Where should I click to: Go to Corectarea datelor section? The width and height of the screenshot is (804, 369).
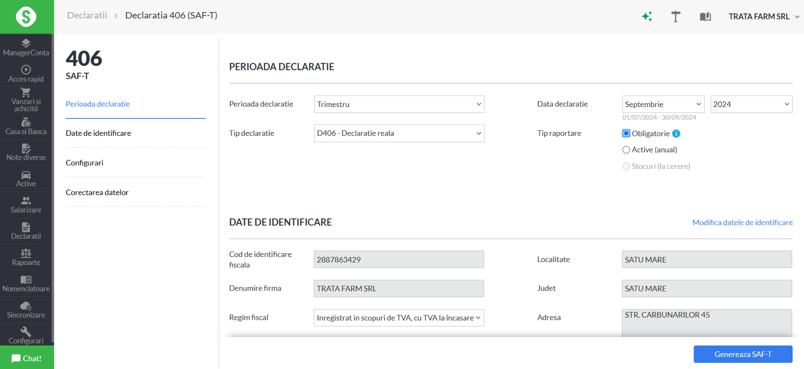(97, 192)
